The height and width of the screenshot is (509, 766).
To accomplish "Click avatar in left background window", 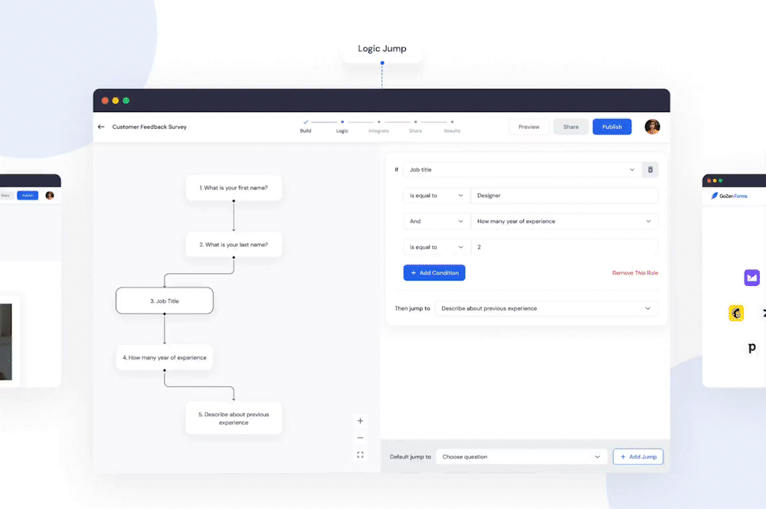I will (x=49, y=195).
